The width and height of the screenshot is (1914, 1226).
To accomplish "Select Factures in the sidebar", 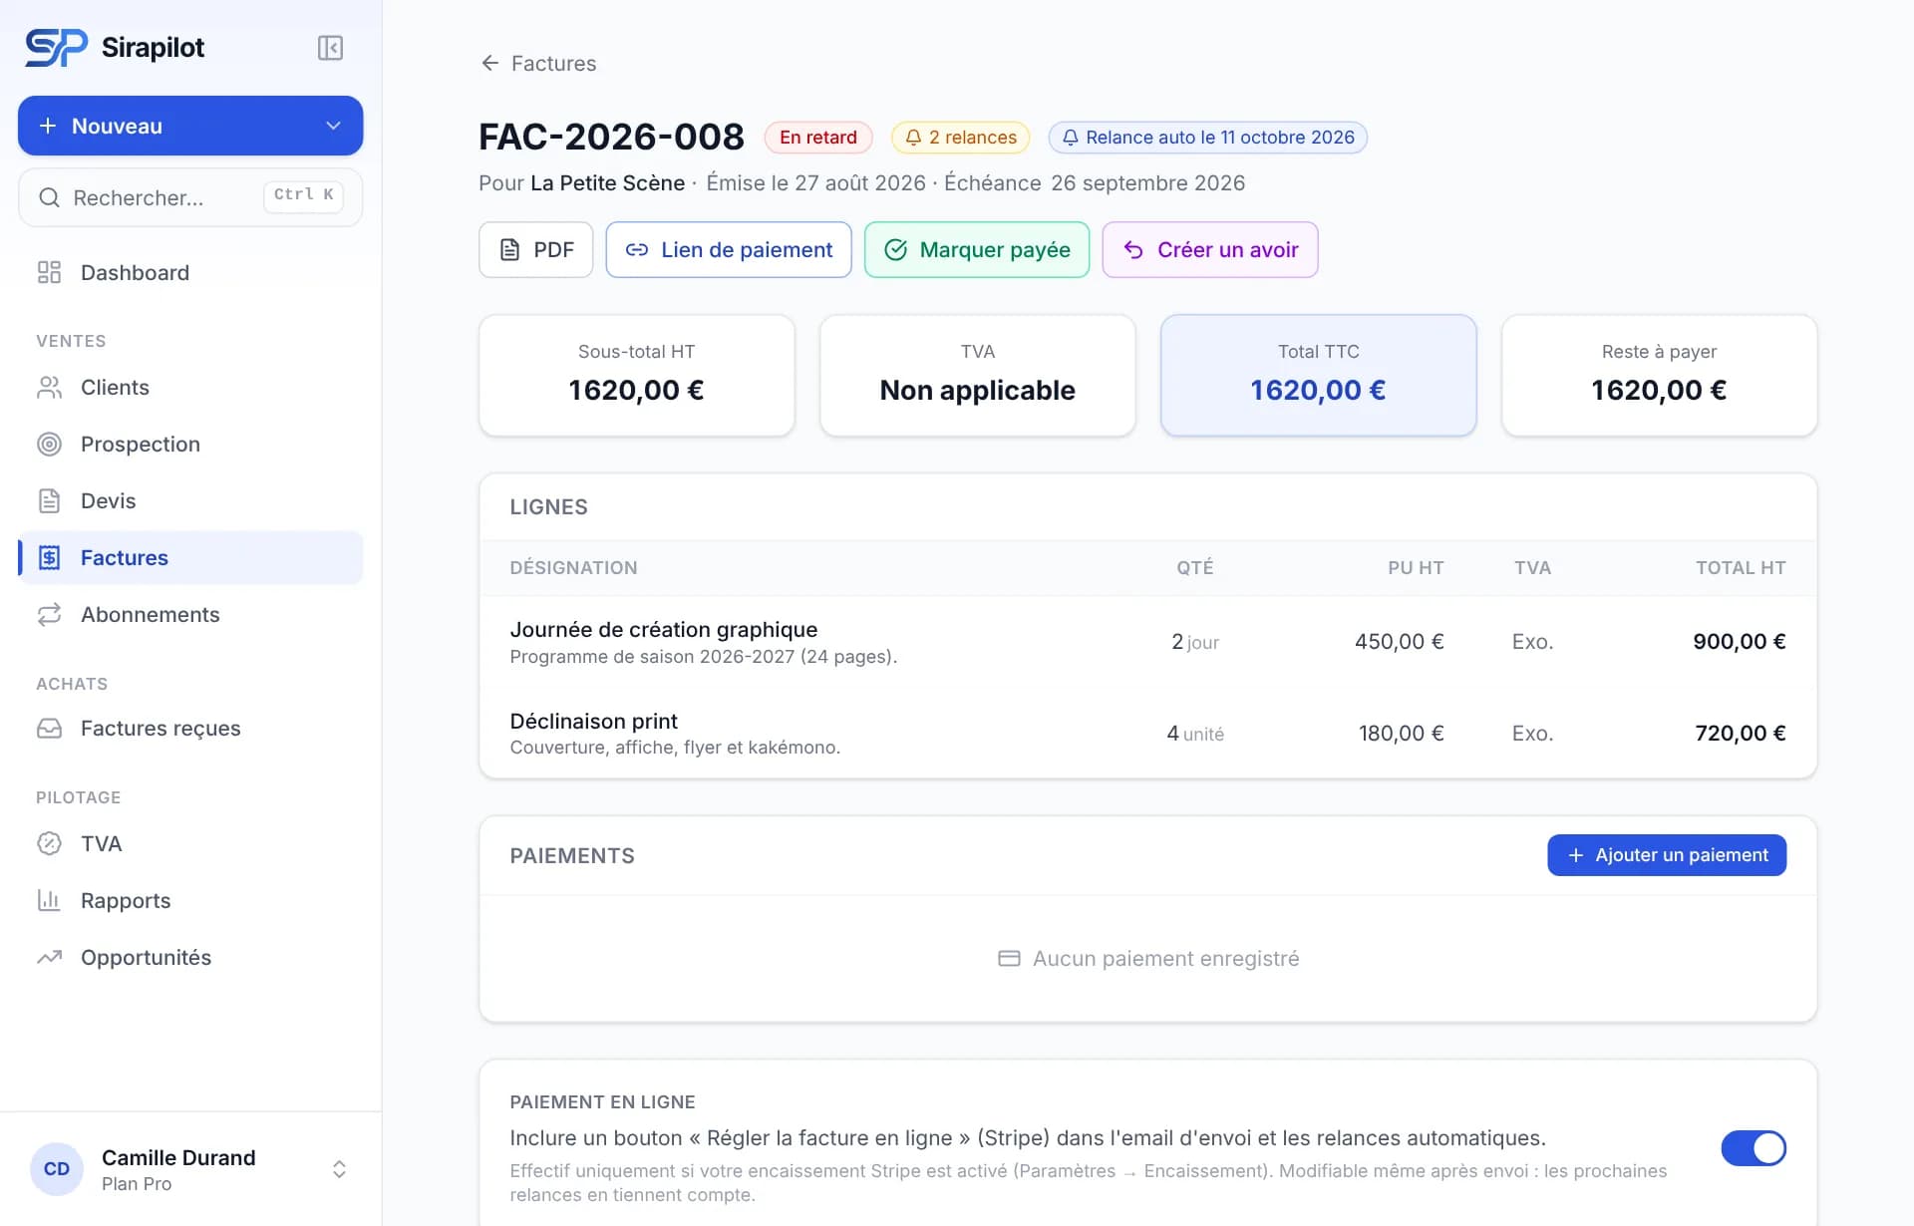I will pyautogui.click(x=190, y=557).
